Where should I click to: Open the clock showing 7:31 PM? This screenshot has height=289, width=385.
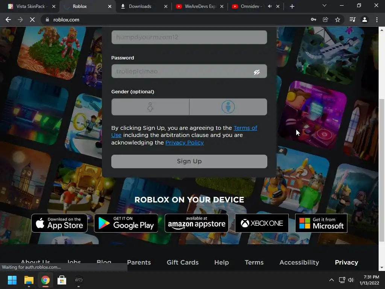(x=369, y=280)
